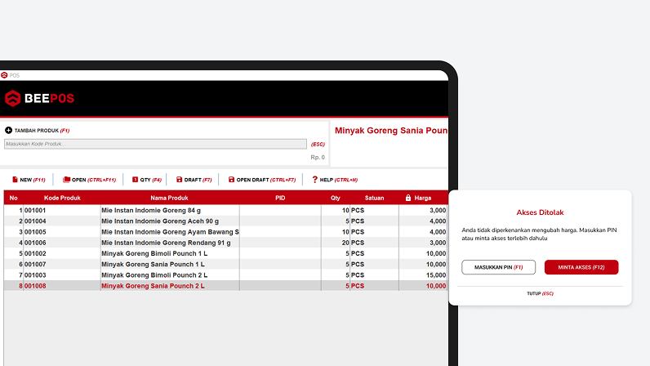
Task: Click the NEW document icon
Action: [x=15, y=180]
